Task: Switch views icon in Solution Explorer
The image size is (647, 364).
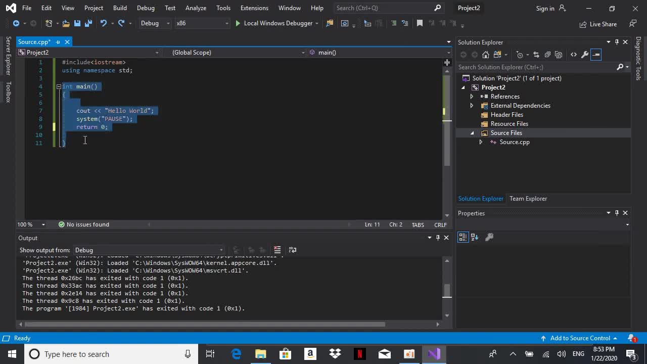Action: [x=497, y=55]
